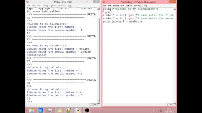
Task: Maximize the Python Shell window
Action: tap(91, 1)
